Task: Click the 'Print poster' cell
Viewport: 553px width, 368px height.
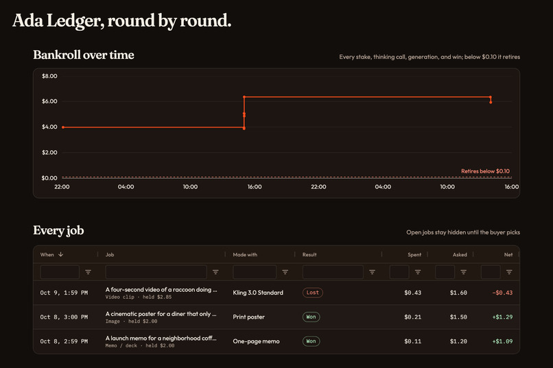Action: [248, 317]
